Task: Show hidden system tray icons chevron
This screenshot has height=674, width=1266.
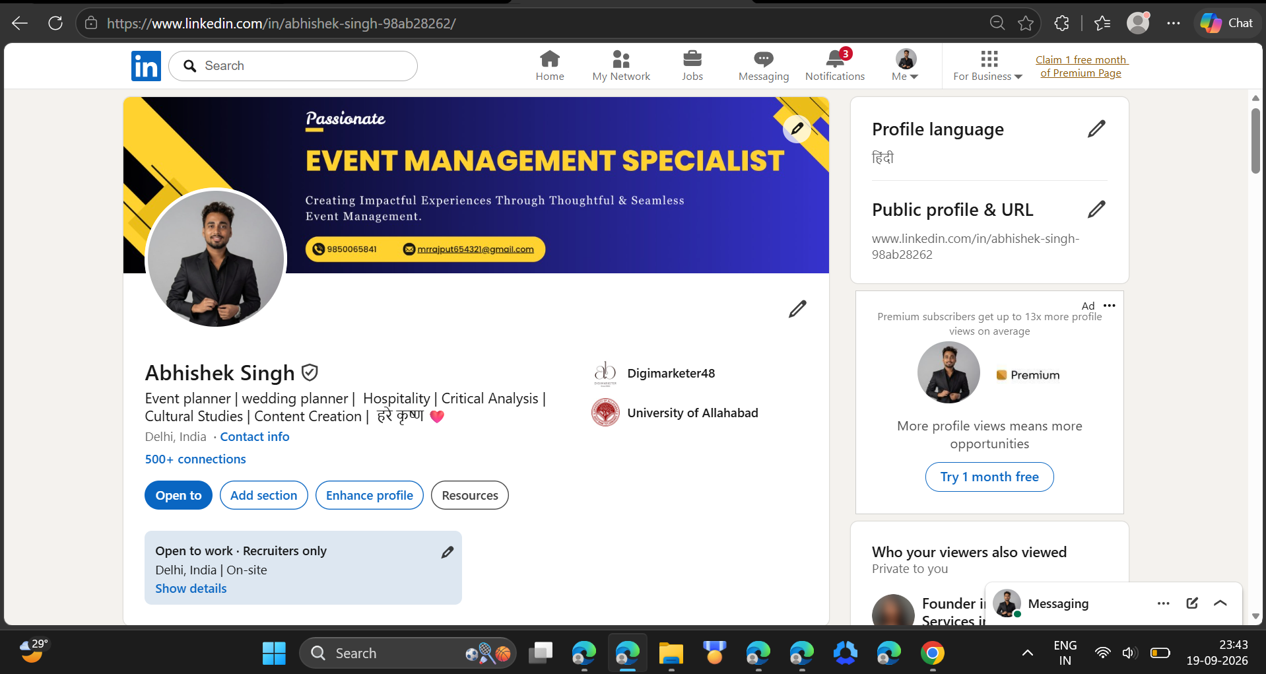Action: [1028, 653]
